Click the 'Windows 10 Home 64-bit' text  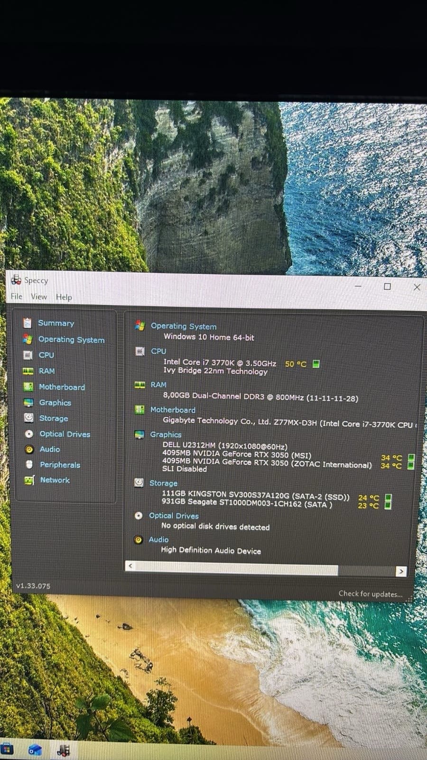[x=209, y=337]
